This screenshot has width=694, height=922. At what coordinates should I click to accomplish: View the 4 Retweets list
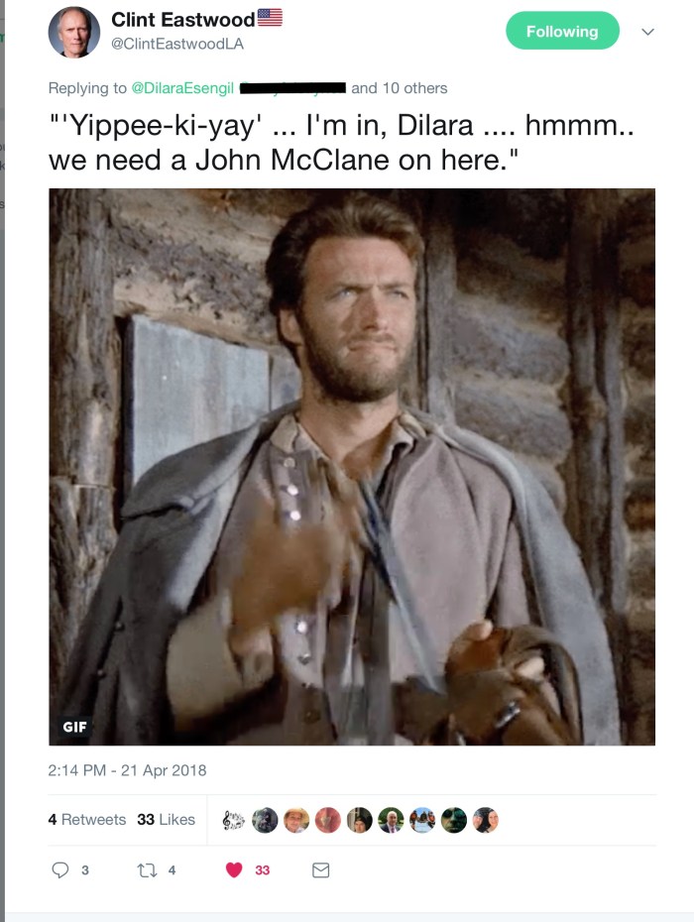pos(87,819)
